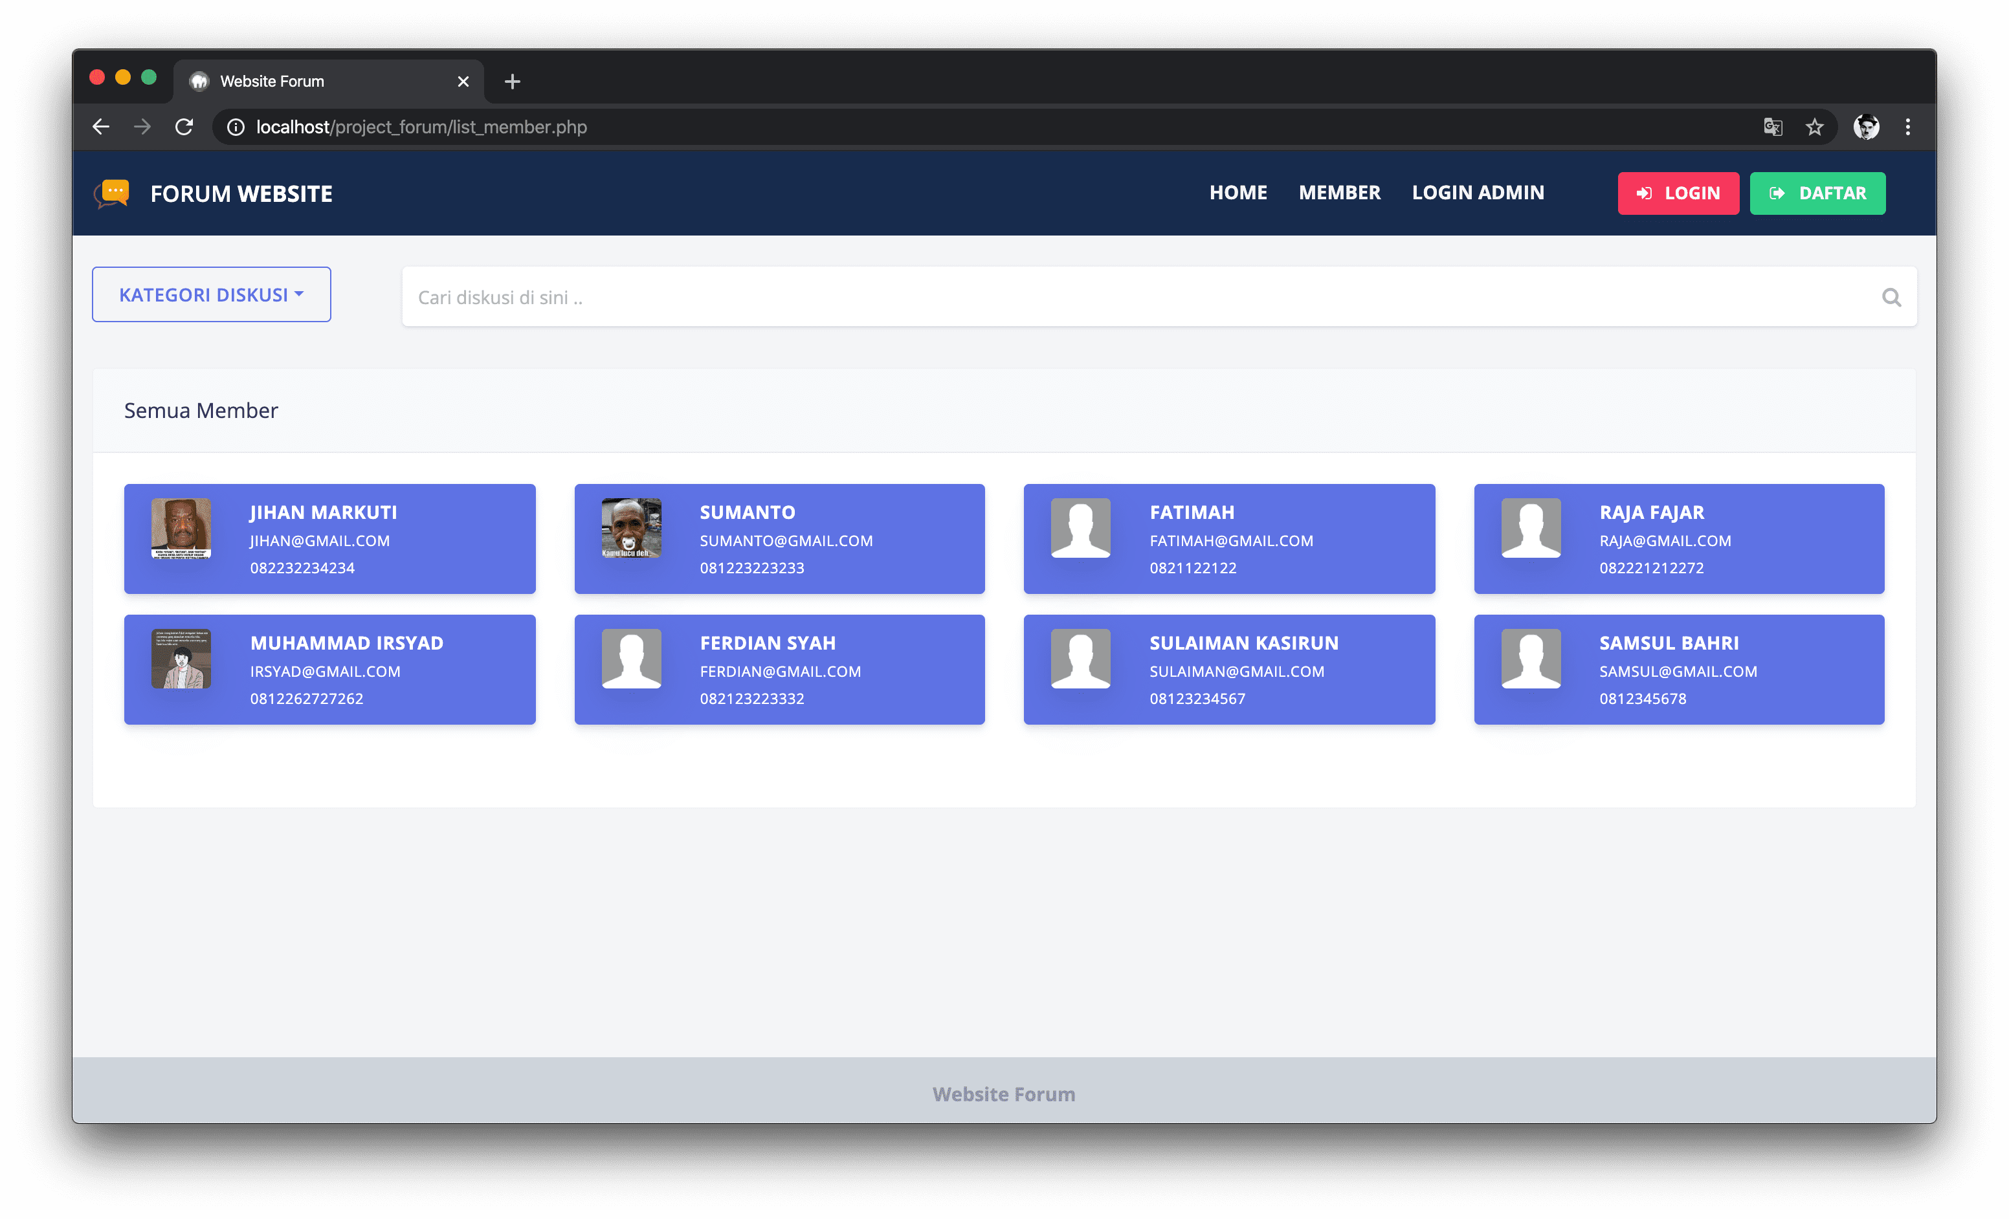2009x1219 pixels.
Task: Click the forum chat bubble logo
Action: click(113, 193)
